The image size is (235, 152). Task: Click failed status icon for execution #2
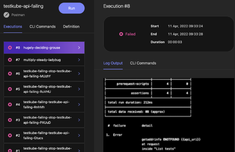10,136
